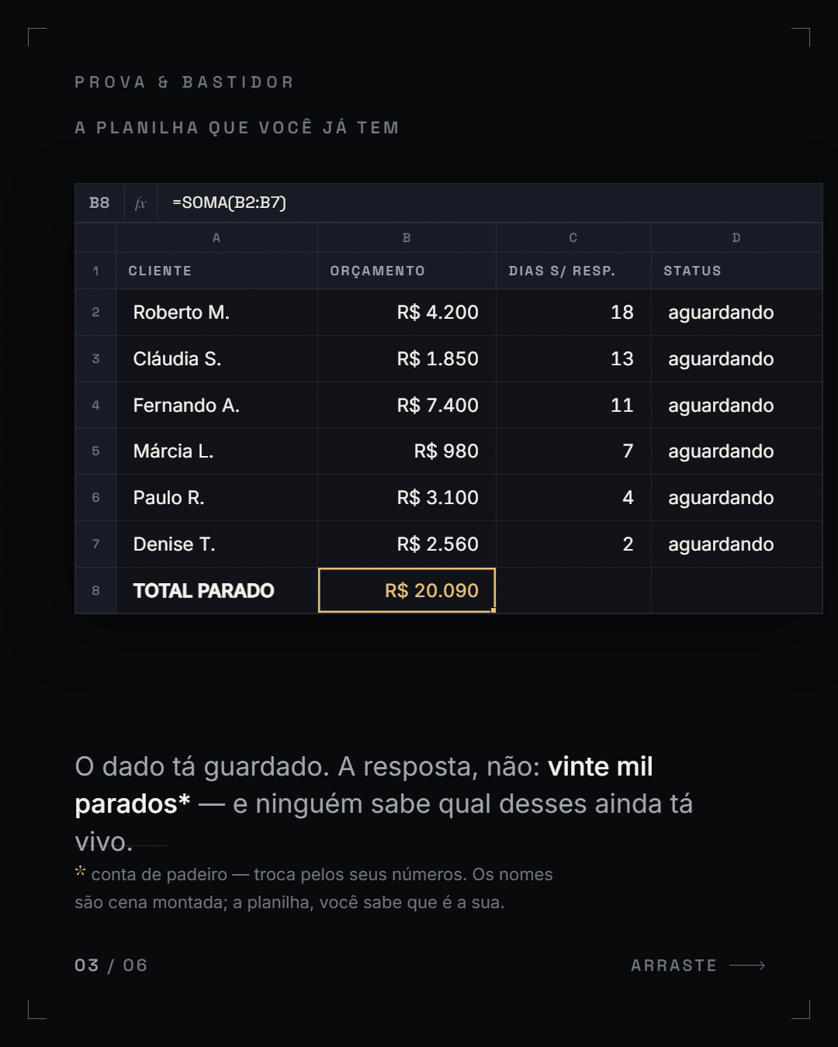The height and width of the screenshot is (1047, 838).
Task: Select column D header
Action: 736,238
